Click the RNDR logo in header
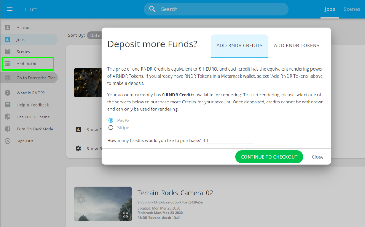The image size is (365, 227). [31, 9]
